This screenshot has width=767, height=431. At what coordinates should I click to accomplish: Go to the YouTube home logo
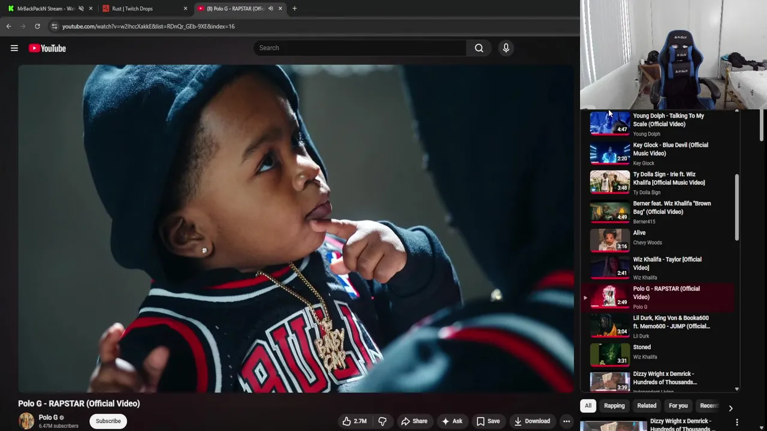point(47,48)
